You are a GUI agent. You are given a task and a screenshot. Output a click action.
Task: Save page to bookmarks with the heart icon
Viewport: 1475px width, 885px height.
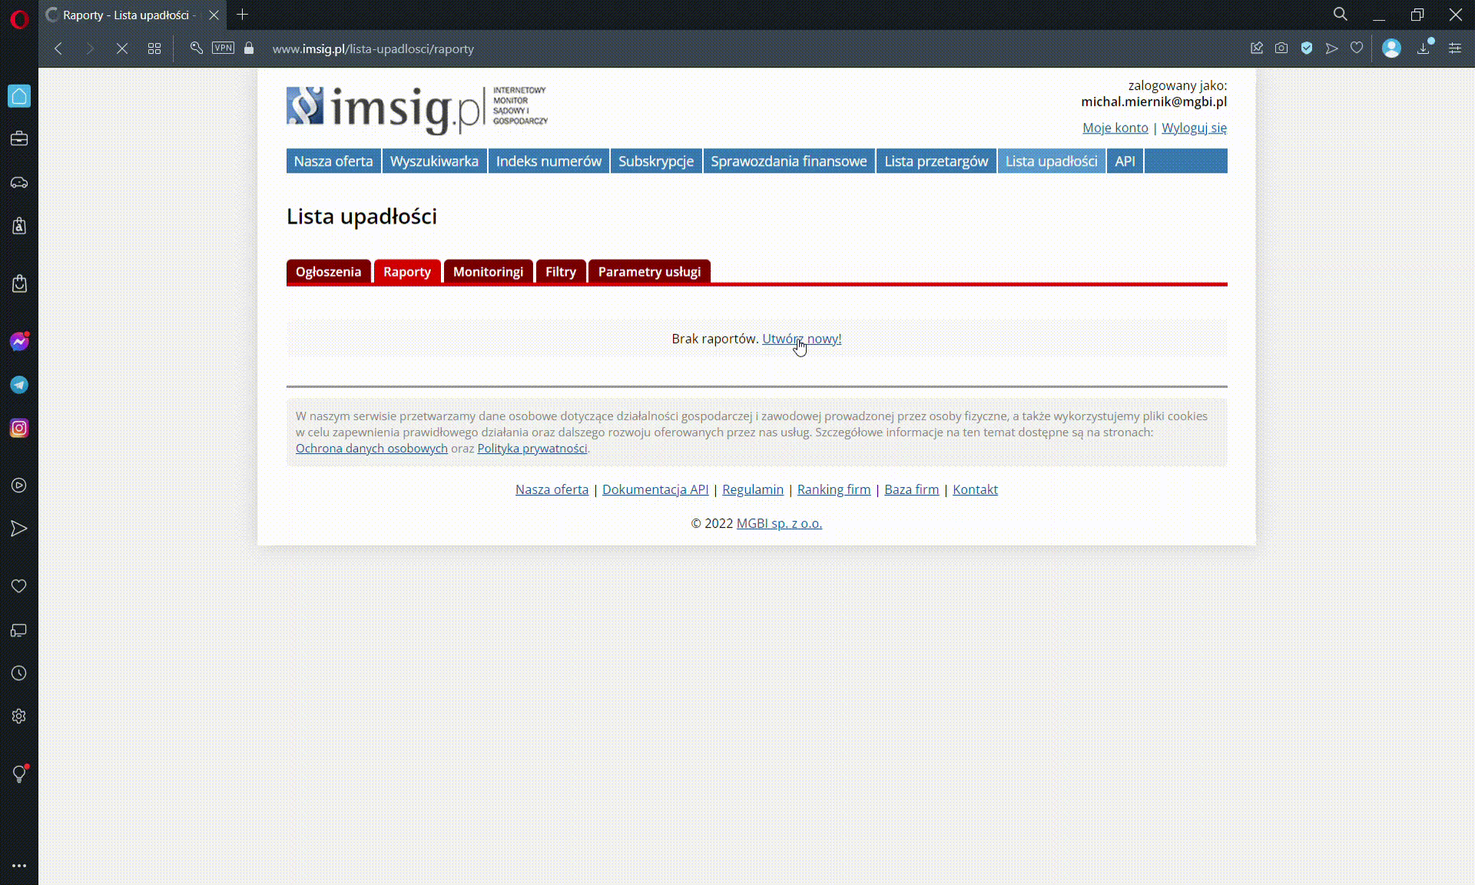pos(1356,48)
